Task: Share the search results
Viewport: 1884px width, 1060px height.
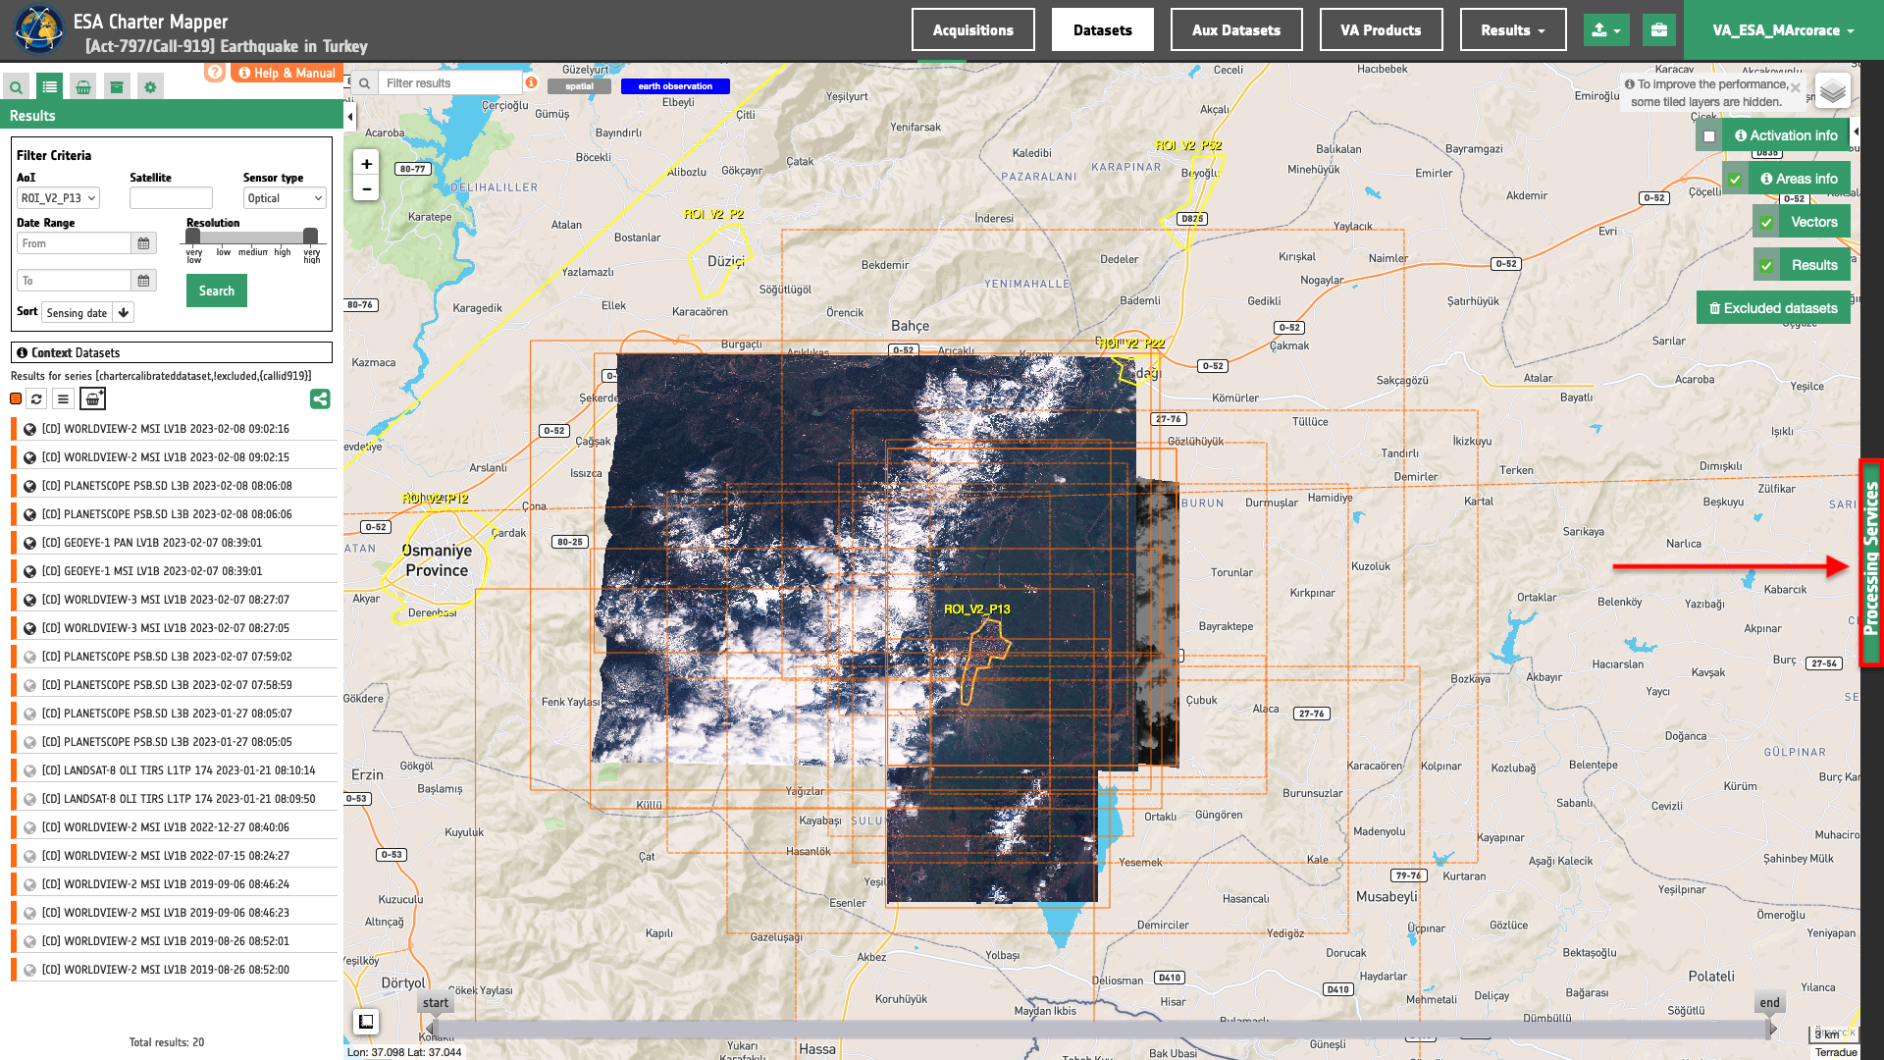Action: point(320,398)
